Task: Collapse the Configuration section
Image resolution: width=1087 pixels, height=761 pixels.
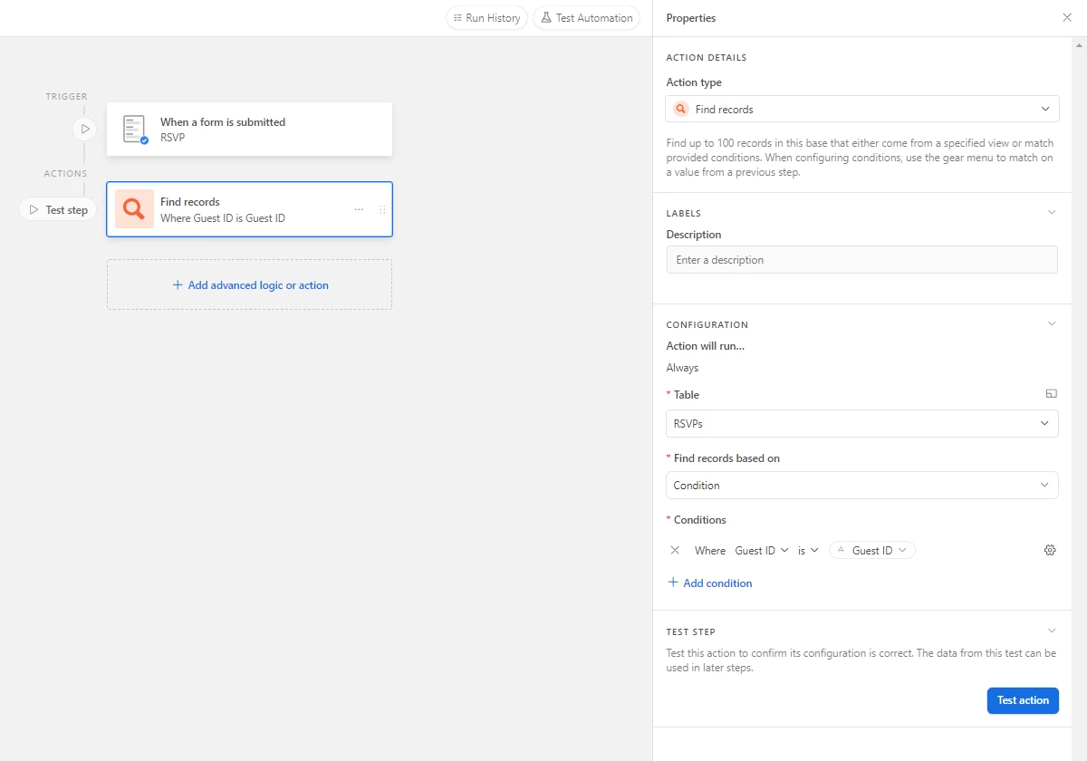Action: (x=1051, y=324)
